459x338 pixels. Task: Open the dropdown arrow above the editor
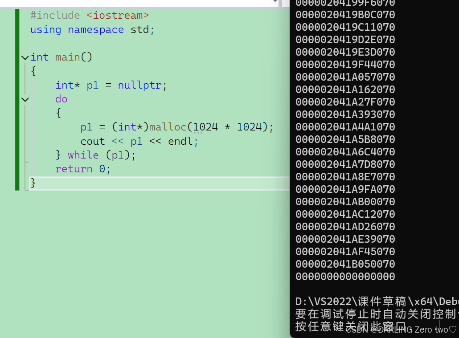coord(275,2)
